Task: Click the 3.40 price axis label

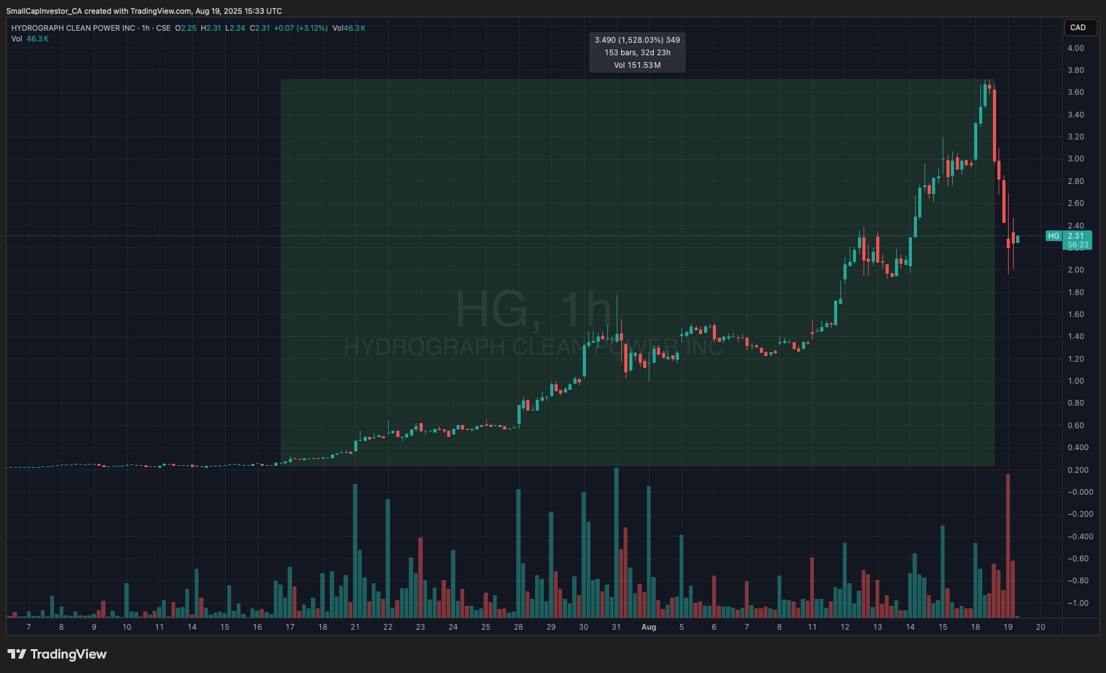Action: click(1076, 115)
